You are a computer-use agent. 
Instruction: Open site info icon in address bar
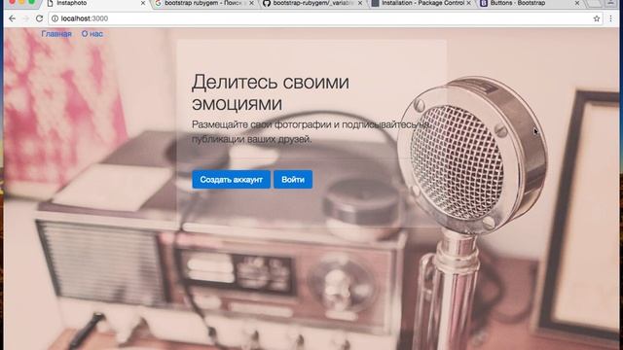[x=55, y=18]
